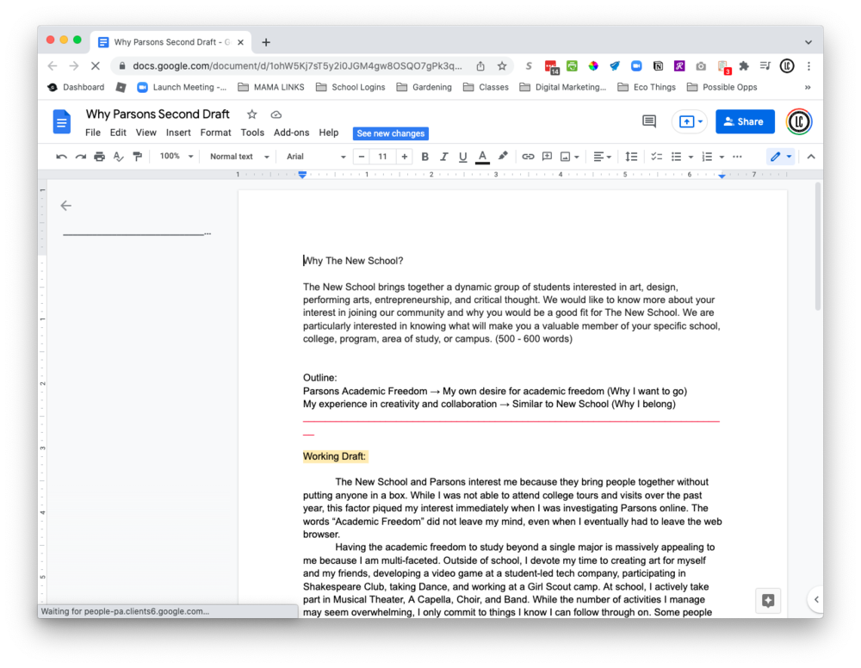Open the Normal text styles dropdown

(x=239, y=157)
